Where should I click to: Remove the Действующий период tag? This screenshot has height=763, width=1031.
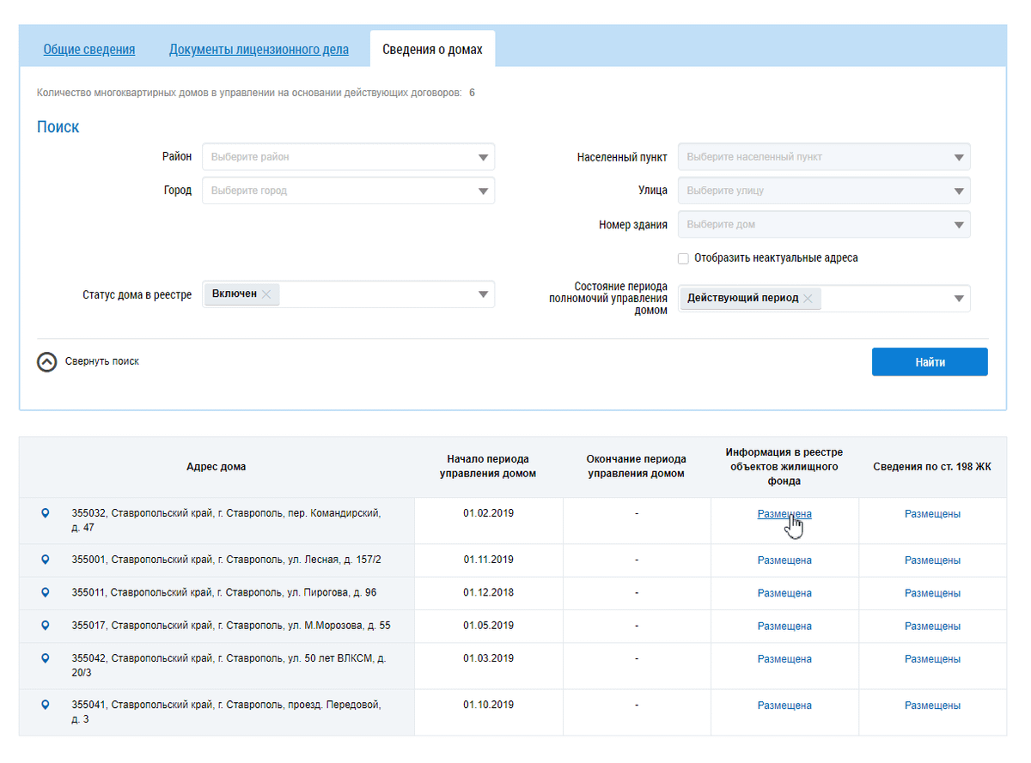[808, 299]
